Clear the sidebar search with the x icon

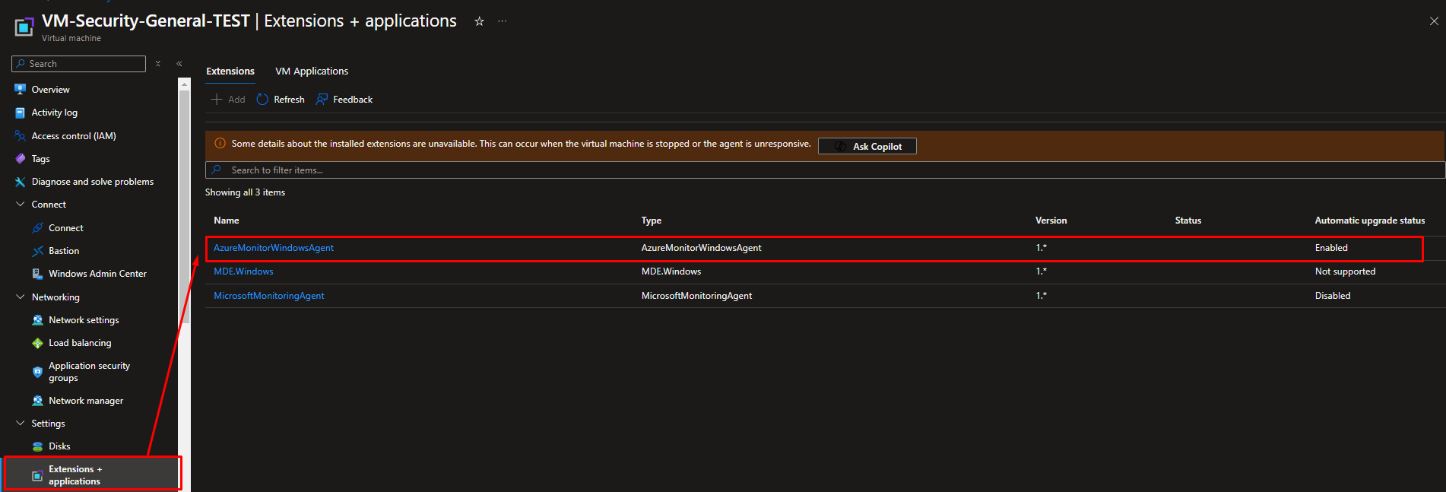point(158,64)
